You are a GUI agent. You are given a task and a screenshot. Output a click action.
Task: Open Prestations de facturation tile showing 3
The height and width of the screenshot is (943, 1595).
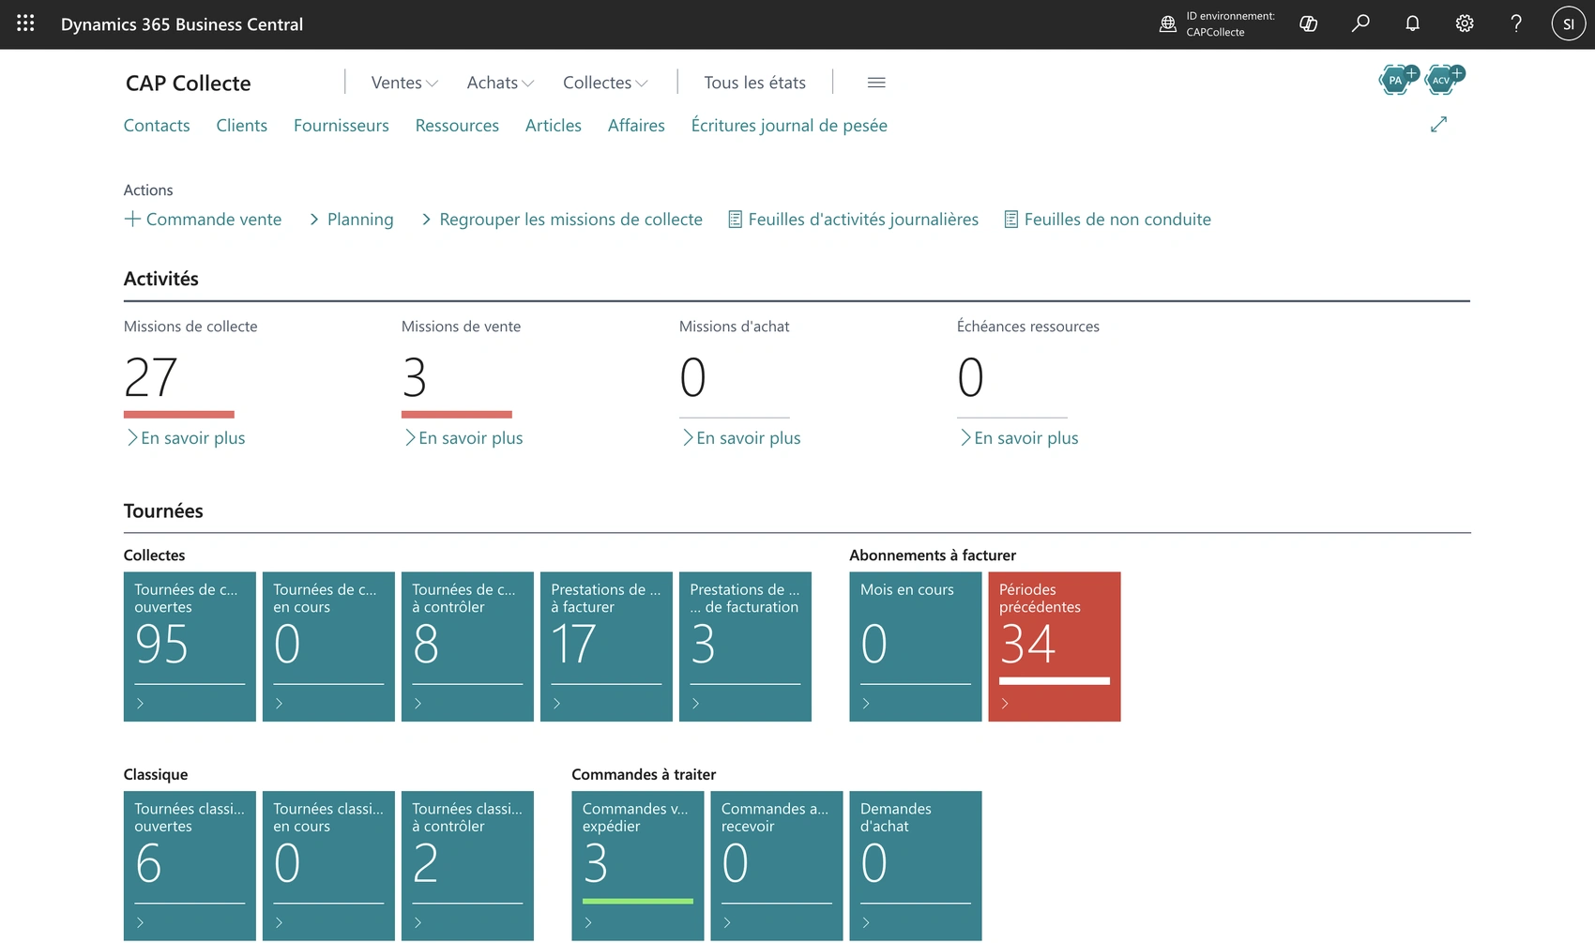tap(745, 646)
